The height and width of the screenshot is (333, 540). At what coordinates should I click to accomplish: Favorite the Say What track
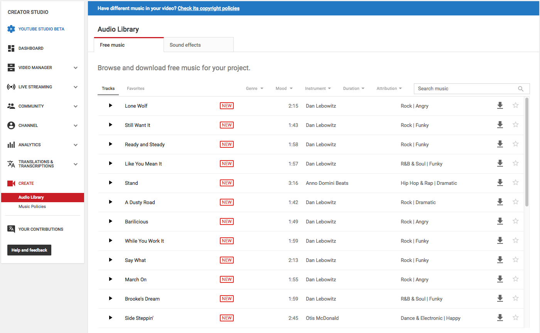[x=516, y=259]
